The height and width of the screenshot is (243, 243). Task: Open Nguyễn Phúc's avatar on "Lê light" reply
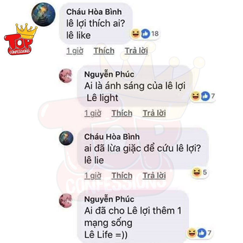pos(66,76)
